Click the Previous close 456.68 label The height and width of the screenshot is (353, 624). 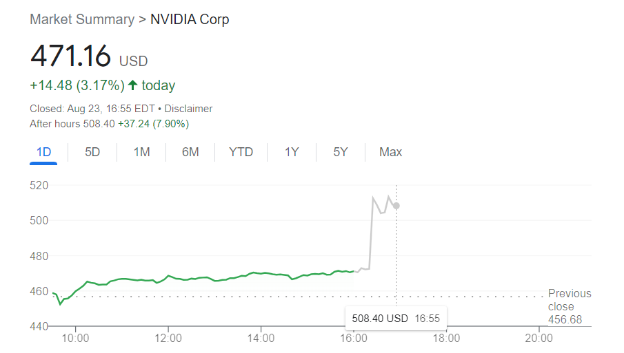(569, 306)
